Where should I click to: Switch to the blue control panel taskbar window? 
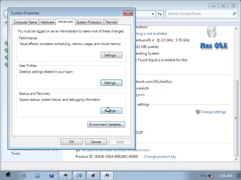coord(79,175)
